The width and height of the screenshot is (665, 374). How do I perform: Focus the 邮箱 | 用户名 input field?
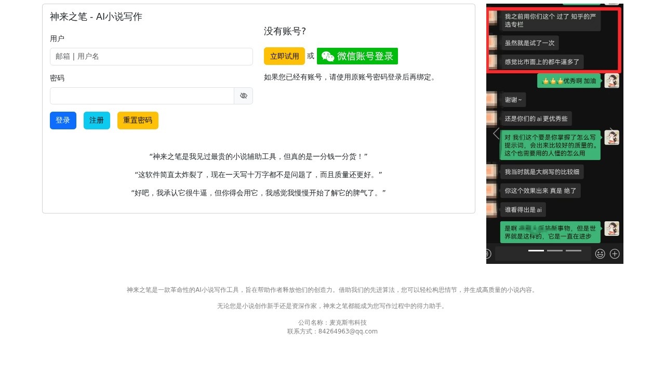point(151,57)
